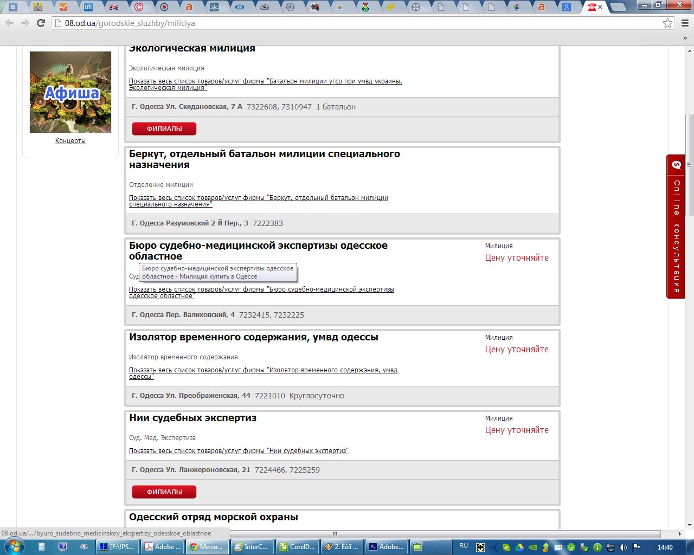The height and width of the screenshot is (555, 694).
Task: Click Цену уточняйте for Изолятор временного содержания
Action: tap(517, 350)
